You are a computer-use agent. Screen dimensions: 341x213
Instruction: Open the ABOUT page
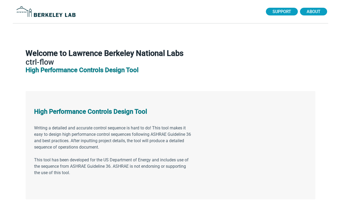click(x=313, y=12)
